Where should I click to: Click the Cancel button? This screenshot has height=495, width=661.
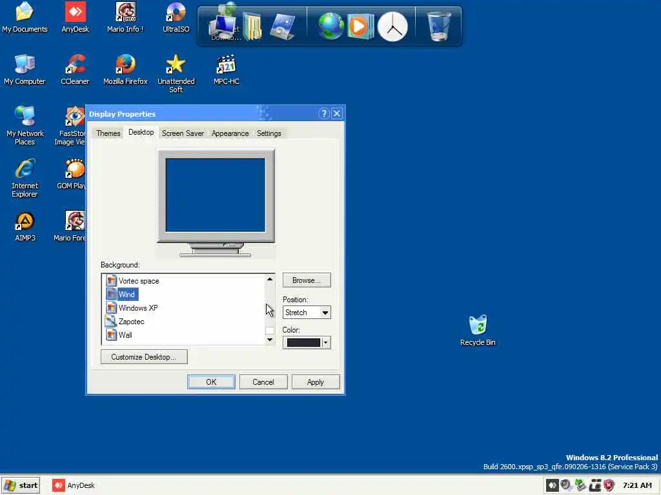[263, 382]
